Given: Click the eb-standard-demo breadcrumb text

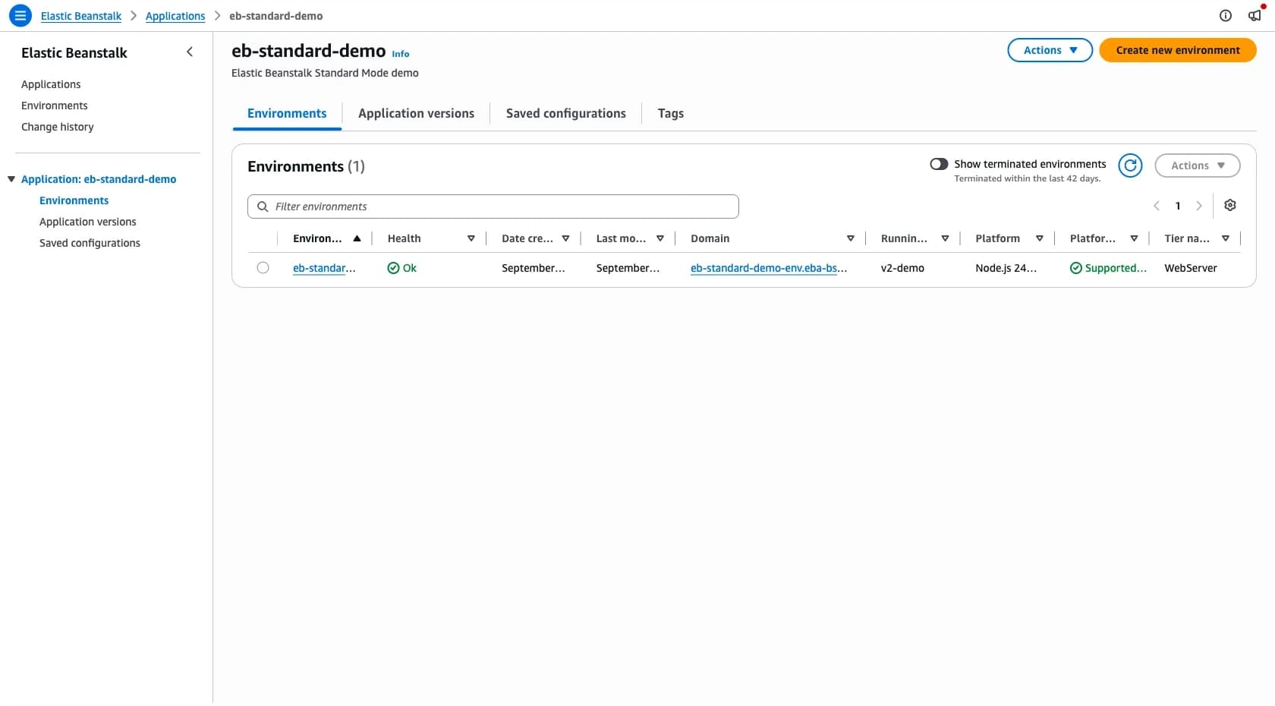Looking at the screenshot, I should tap(276, 16).
